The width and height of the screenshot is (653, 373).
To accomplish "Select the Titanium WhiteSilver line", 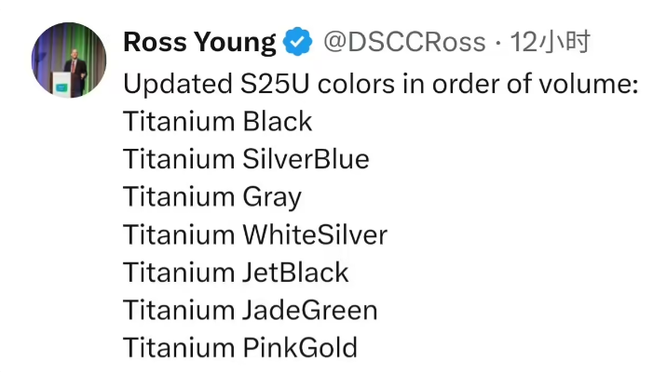I will click(x=255, y=234).
